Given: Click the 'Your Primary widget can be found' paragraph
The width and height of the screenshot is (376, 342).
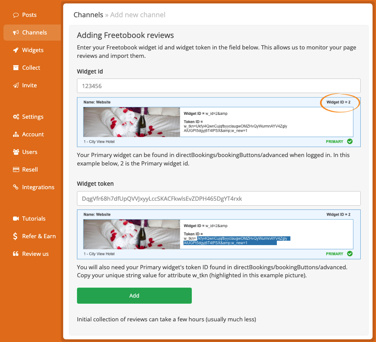Looking at the screenshot, I should point(213,159).
